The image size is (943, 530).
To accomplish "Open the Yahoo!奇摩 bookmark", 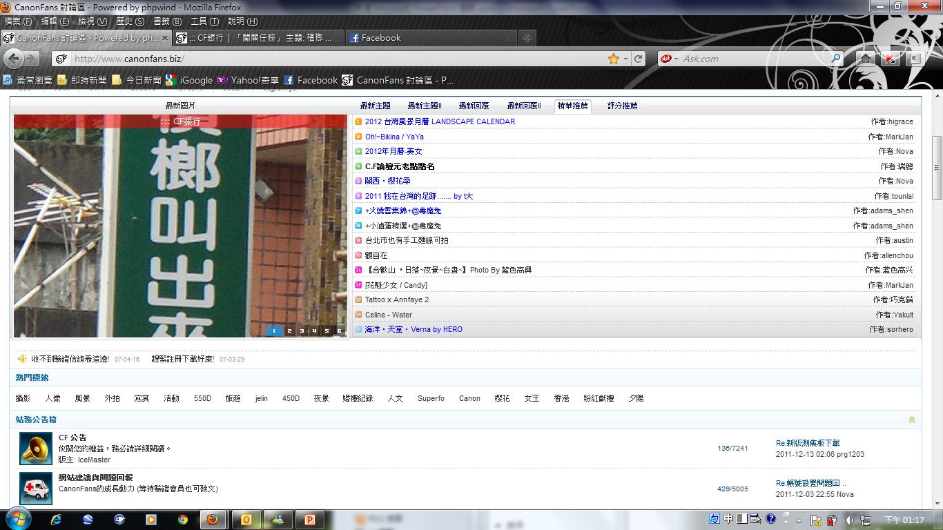I will coord(247,80).
